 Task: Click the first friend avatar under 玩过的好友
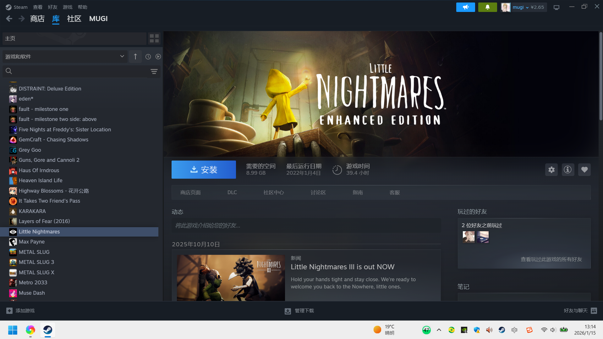point(469,237)
